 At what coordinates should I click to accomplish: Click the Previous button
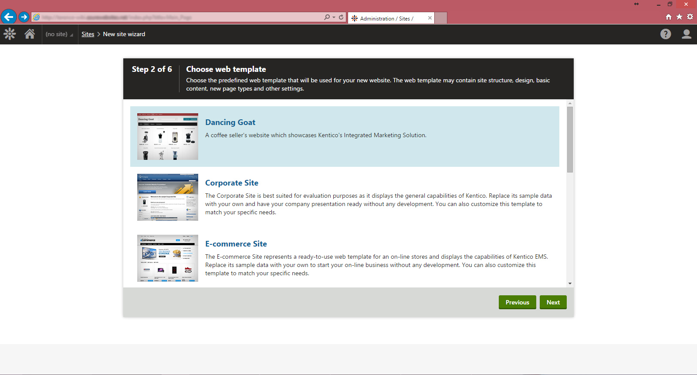click(x=518, y=302)
